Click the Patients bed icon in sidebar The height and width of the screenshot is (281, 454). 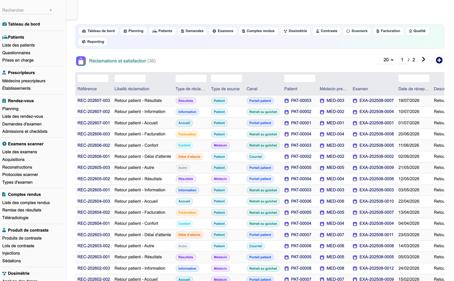(5, 37)
